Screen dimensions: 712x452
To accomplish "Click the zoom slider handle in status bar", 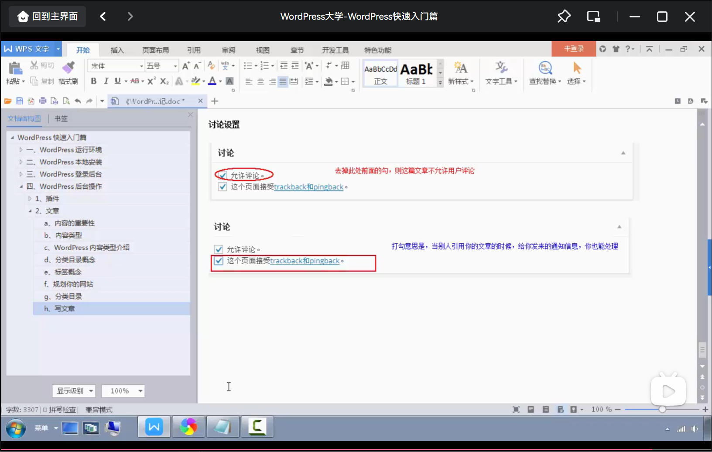I will (x=662, y=409).
